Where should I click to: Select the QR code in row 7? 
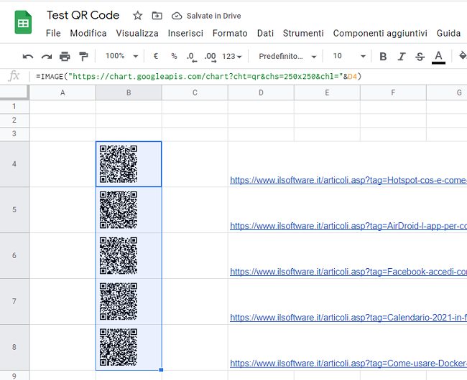point(119,301)
